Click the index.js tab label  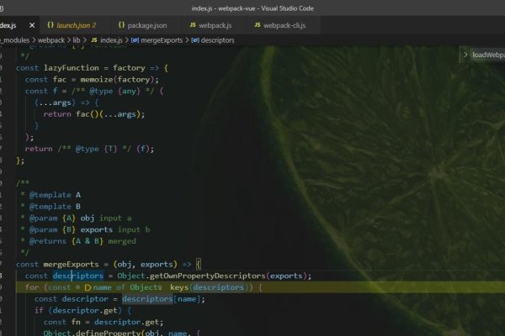tap(8, 25)
